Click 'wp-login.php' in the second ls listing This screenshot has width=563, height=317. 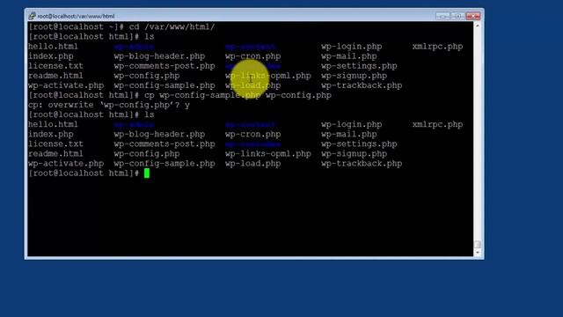[x=352, y=124]
